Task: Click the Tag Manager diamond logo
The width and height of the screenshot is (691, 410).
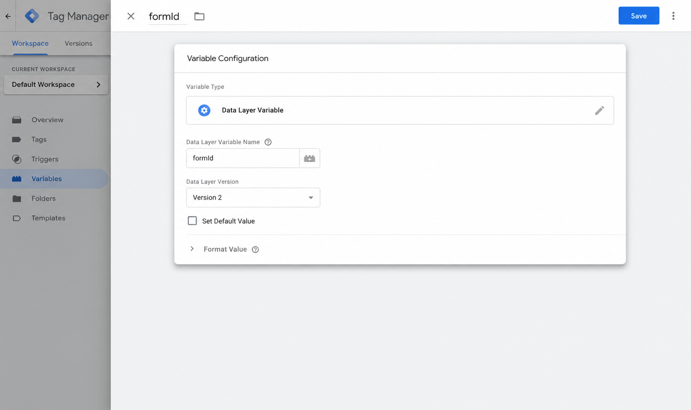Action: [x=32, y=16]
